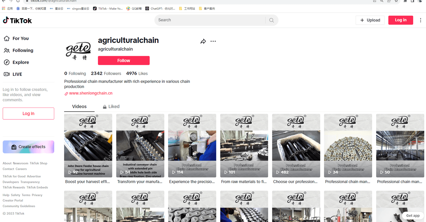
Task: Select the Videos tab
Action: pyautogui.click(x=79, y=107)
